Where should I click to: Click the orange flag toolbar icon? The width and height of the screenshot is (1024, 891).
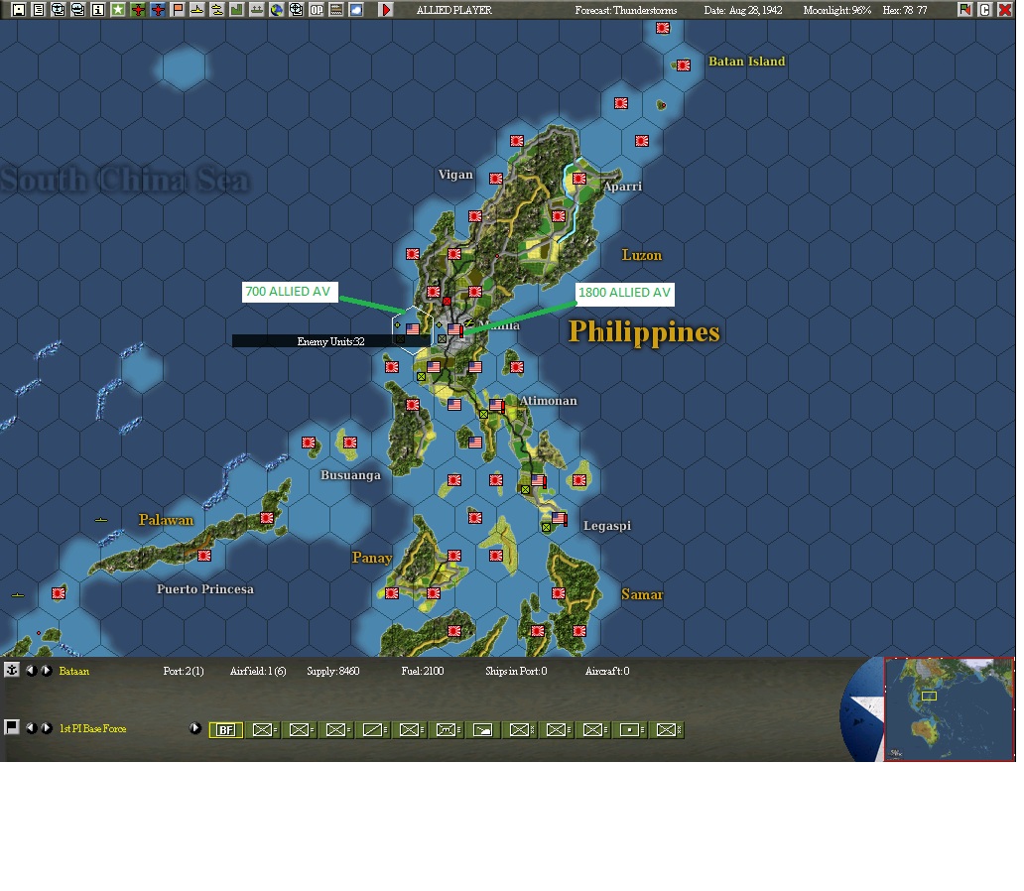point(178,10)
